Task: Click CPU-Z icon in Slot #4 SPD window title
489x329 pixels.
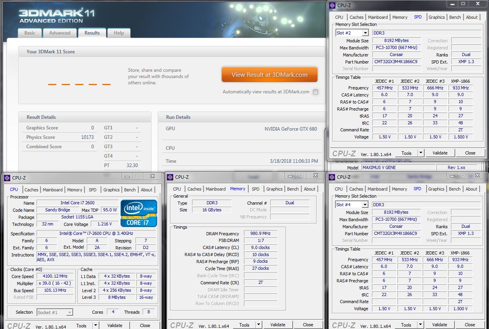Action: click(x=332, y=177)
